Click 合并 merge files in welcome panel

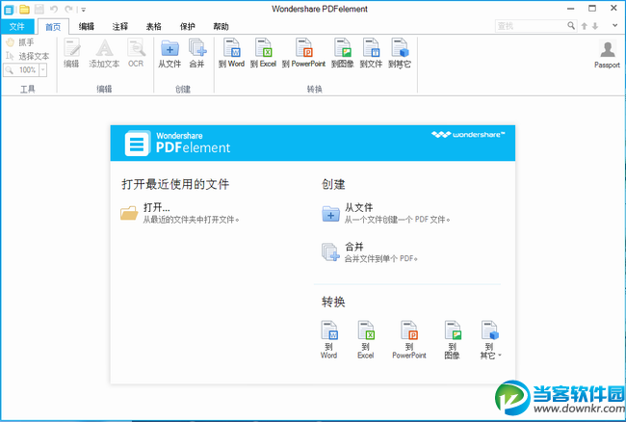coord(370,251)
